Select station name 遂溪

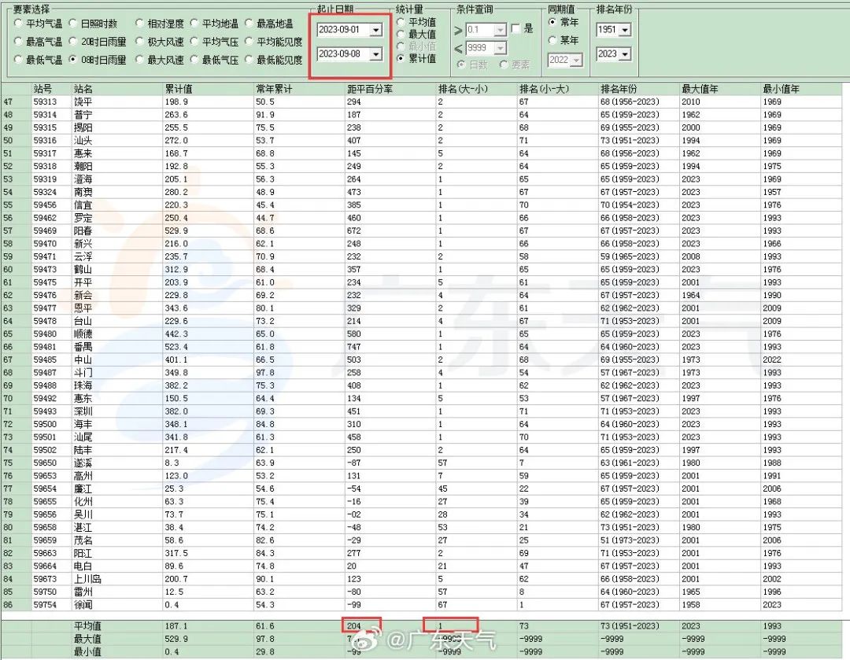click(83, 463)
